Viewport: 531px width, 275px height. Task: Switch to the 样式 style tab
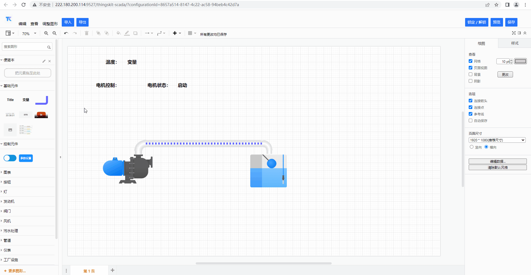pyautogui.click(x=515, y=43)
